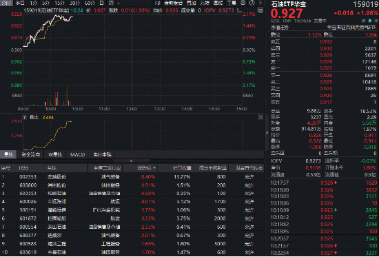Sort by the 涨跌幅 column dropdown
Screen dimensions: 379x257
click(154, 168)
